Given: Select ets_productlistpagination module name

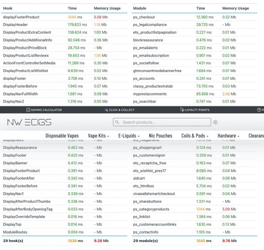Looking at the screenshot, I should pyautogui.click(x=154, y=32).
